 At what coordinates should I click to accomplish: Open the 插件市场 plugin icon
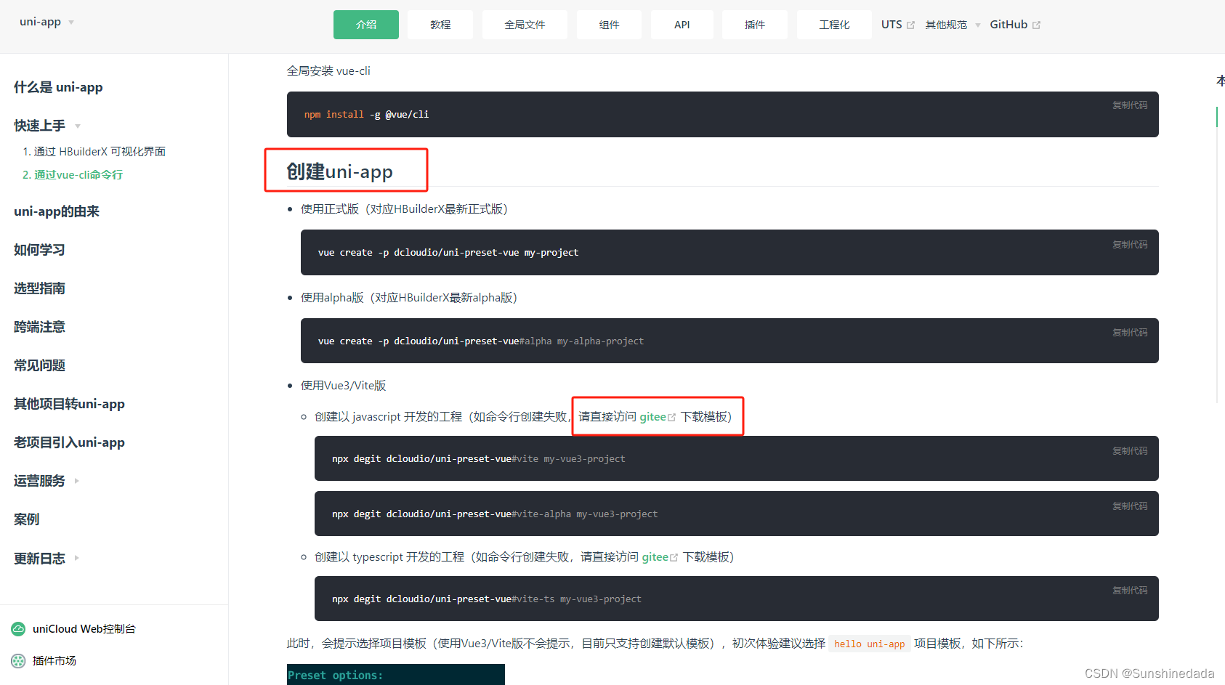(x=18, y=660)
